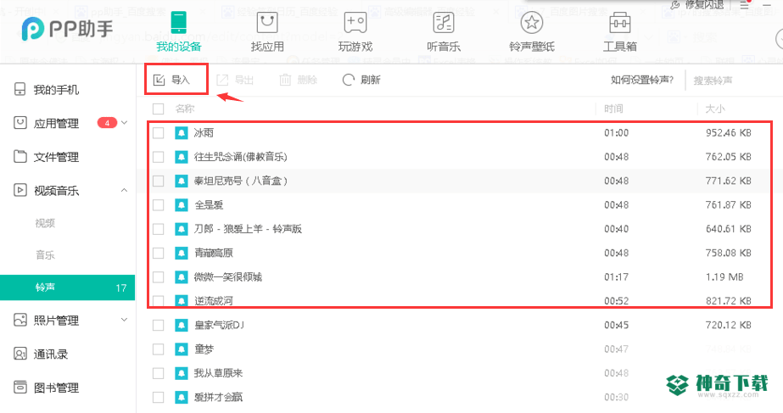The width and height of the screenshot is (783, 413).
Task: Toggle the select-all checkbox beside 名称
Action: point(159,109)
